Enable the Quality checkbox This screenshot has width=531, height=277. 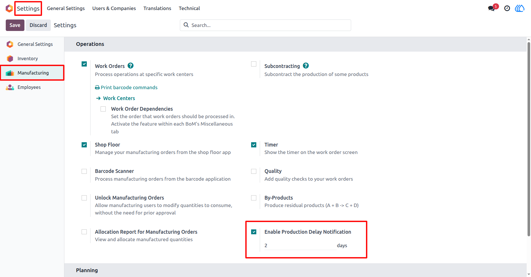point(254,171)
